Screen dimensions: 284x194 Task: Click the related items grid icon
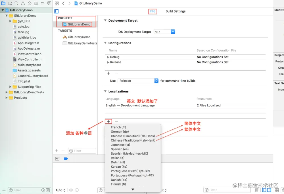tap(57, 3)
